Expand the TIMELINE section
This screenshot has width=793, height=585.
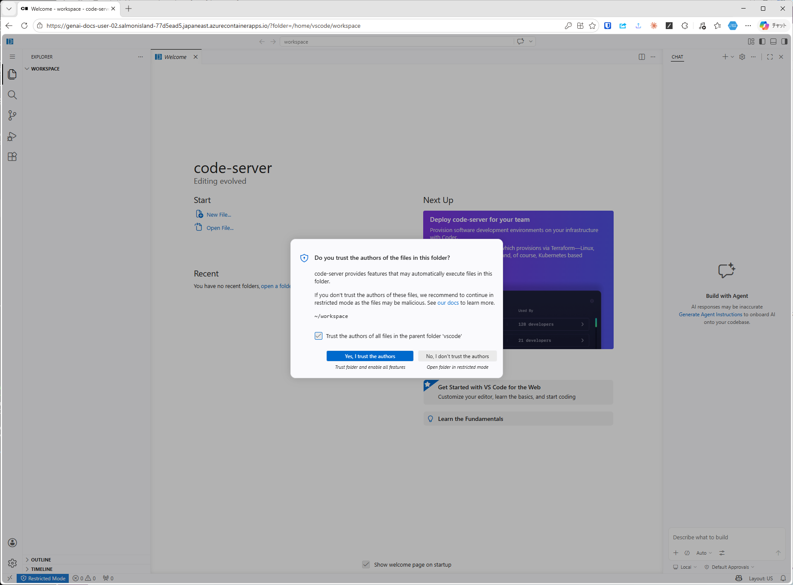tap(41, 569)
